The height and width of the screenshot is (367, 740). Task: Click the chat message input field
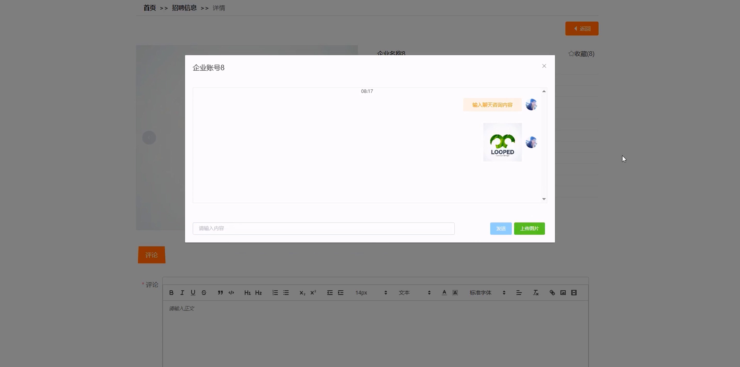point(324,228)
